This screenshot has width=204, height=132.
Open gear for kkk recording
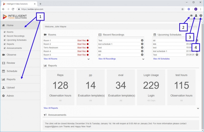click(142, 51)
